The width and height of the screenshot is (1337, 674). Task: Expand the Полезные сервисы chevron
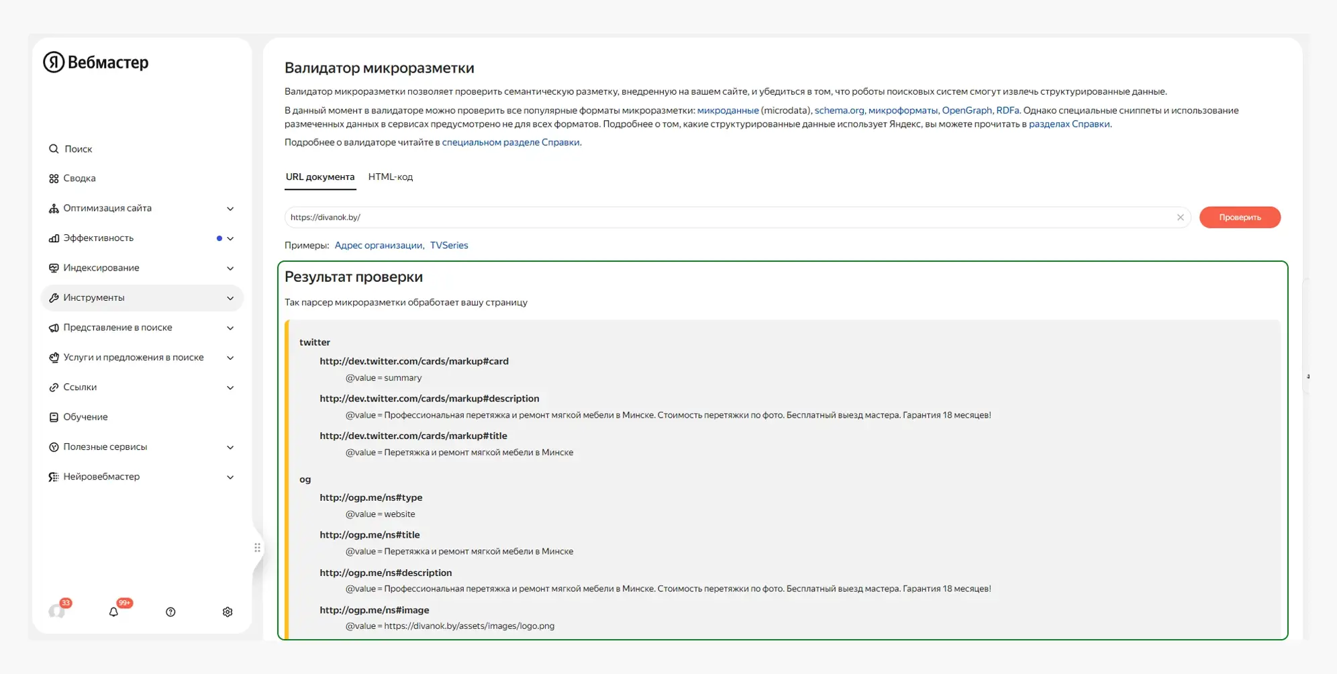point(230,447)
